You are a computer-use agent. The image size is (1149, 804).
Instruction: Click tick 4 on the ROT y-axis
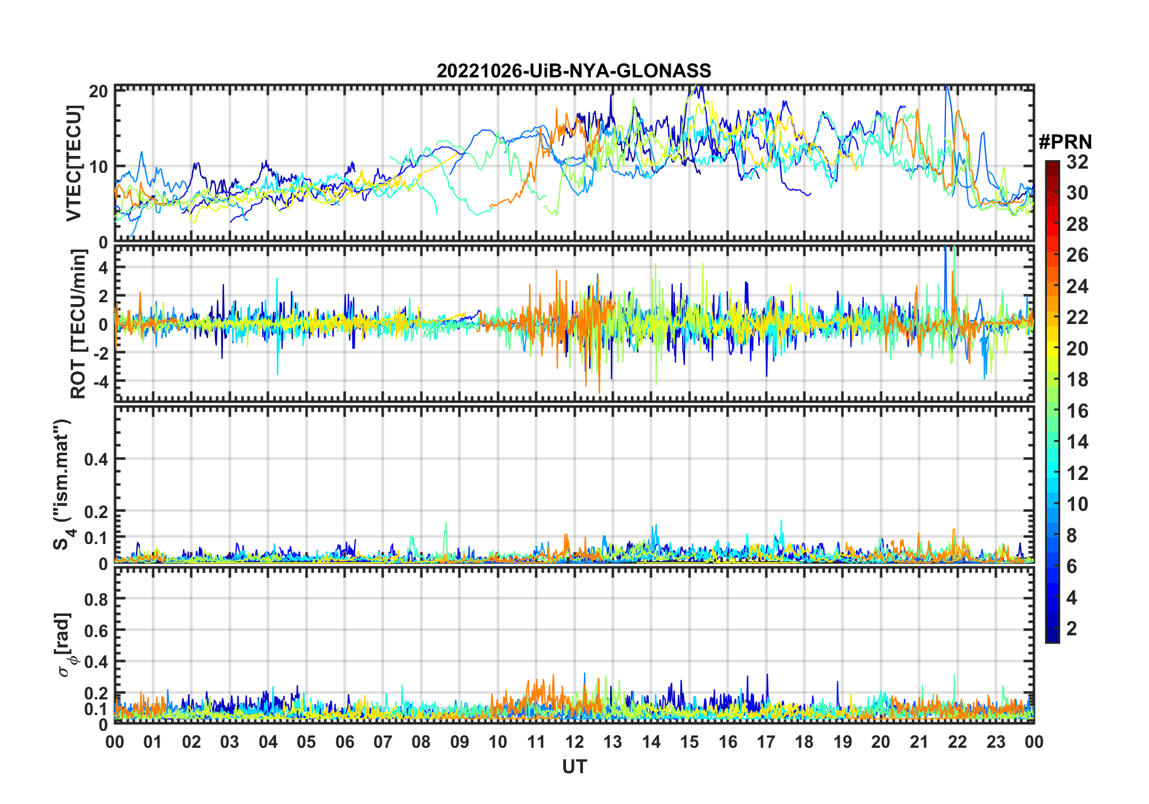[x=103, y=267]
